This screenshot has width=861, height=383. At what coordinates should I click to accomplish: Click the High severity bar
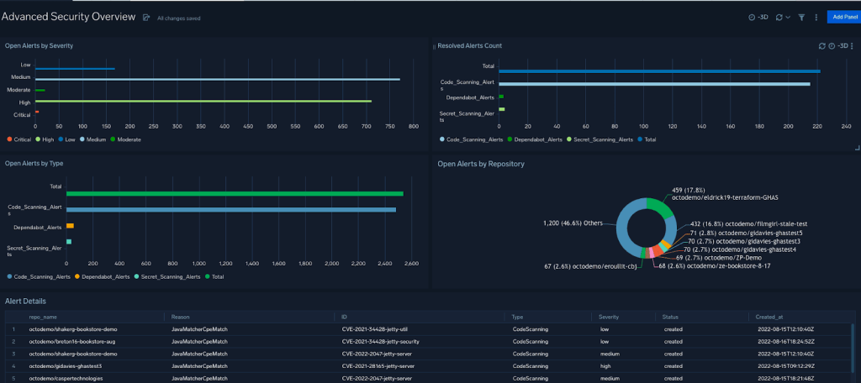click(203, 101)
